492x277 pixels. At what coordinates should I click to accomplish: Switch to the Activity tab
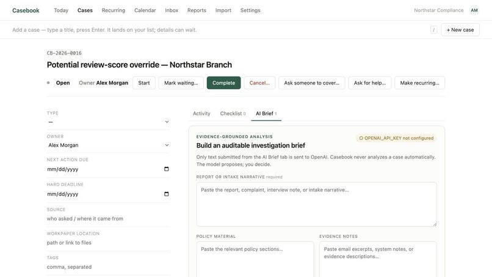pos(201,114)
